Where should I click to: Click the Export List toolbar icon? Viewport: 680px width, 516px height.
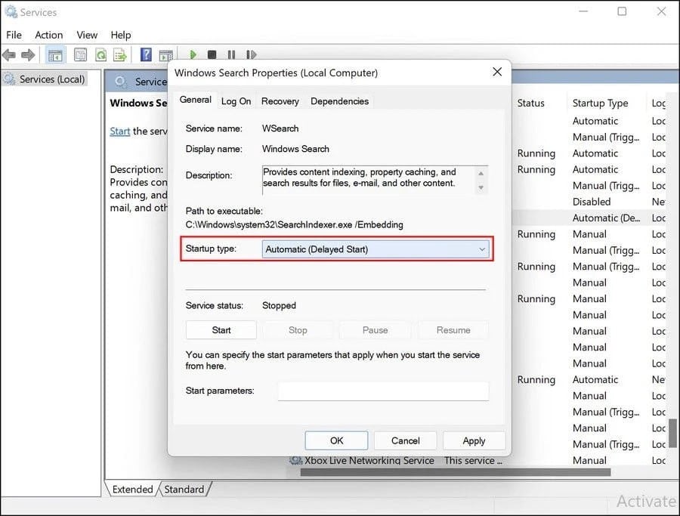point(119,54)
